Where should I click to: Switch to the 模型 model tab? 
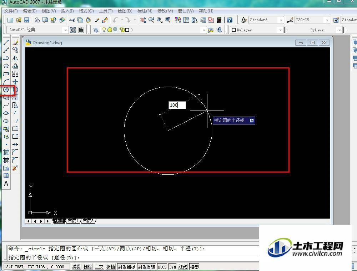(59, 221)
